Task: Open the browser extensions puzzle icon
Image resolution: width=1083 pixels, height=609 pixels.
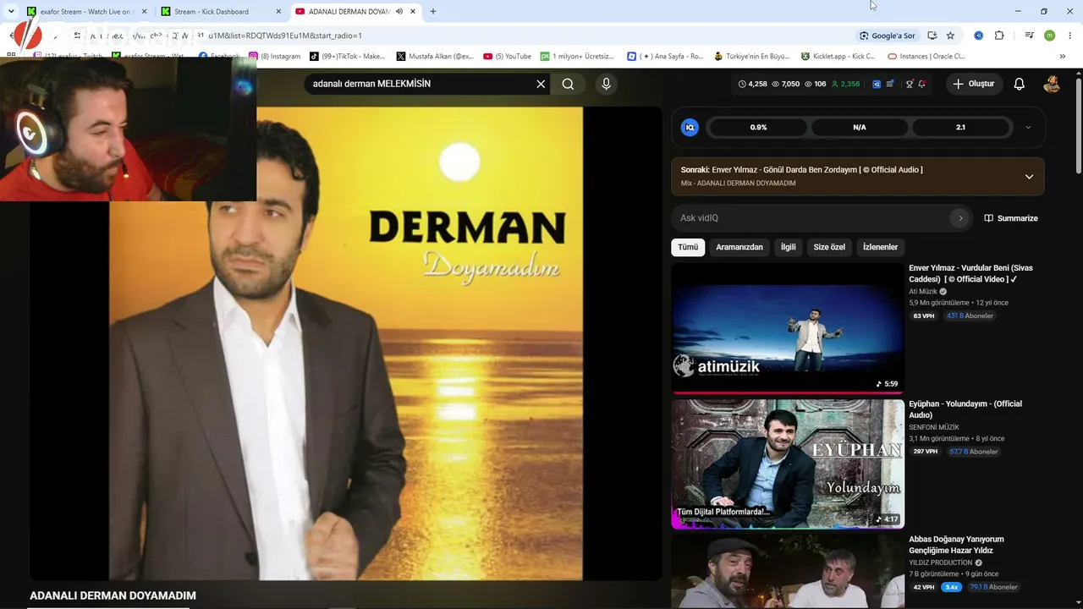Action: tap(999, 36)
